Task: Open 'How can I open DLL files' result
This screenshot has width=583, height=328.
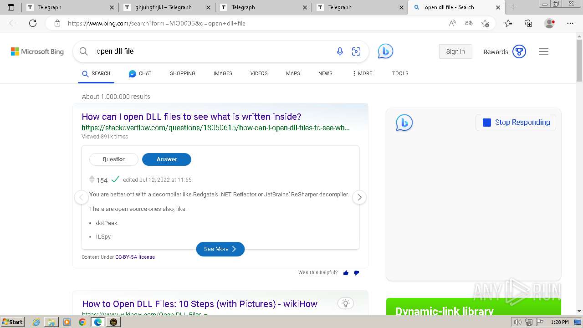Action: [x=191, y=117]
